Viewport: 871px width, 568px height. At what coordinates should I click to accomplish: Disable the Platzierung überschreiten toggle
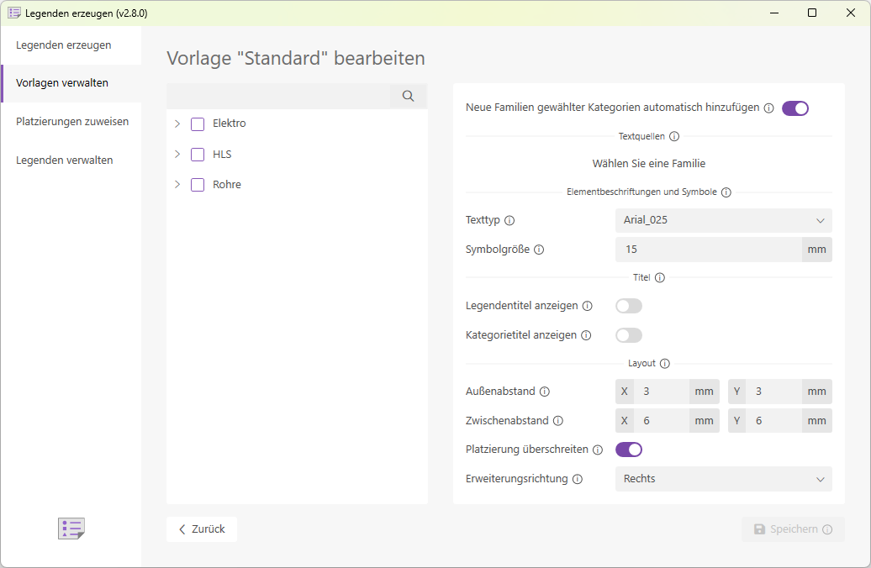point(629,449)
